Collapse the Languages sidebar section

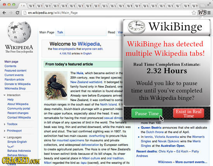tap(5, 137)
